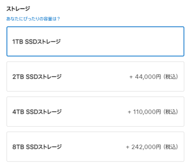The width and height of the screenshot is (189, 166).
Task: Click the blue-outlined selected storage card
Action: tap(95, 42)
